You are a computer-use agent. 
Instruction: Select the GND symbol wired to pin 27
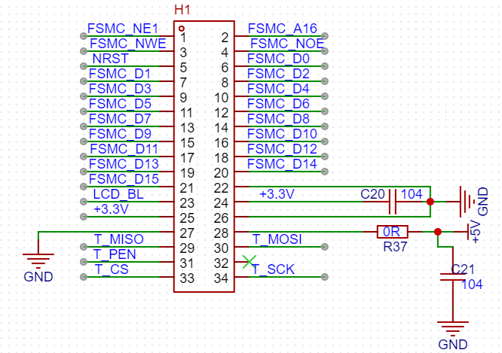pyautogui.click(x=38, y=262)
